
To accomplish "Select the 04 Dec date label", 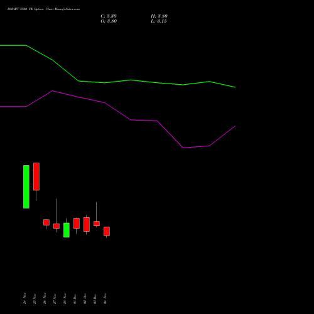I will coord(105,299).
